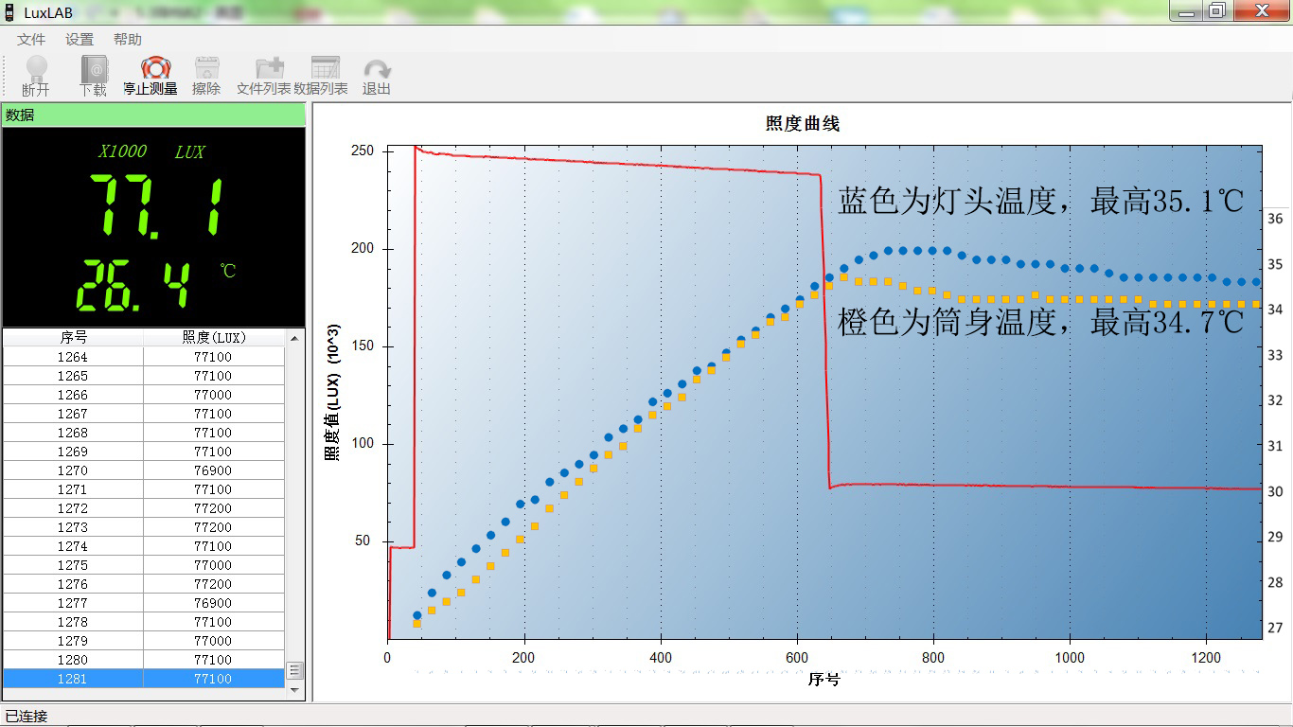This screenshot has height=727, width=1293.
Task: Click the LuxLAB app icon in title bar
Action: coord(9,12)
